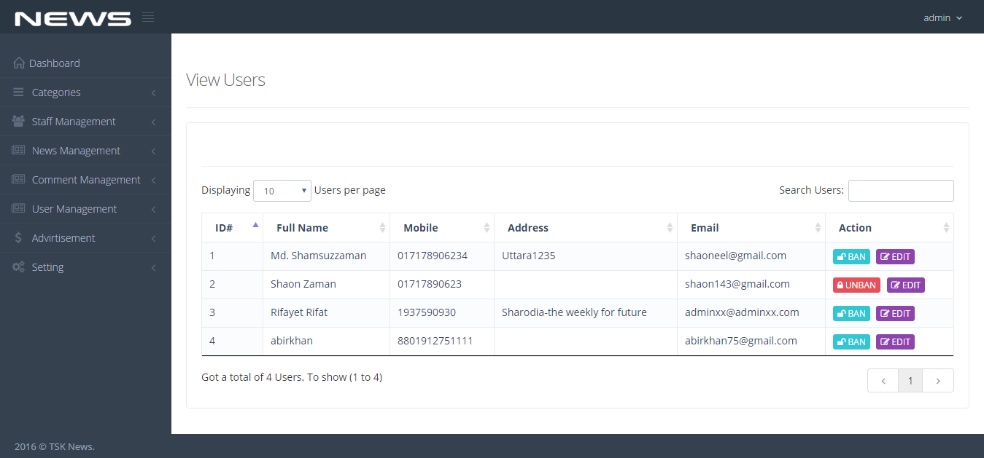Image resolution: width=984 pixels, height=458 pixels.
Task: Sort the table by Email column
Action: [x=751, y=228]
